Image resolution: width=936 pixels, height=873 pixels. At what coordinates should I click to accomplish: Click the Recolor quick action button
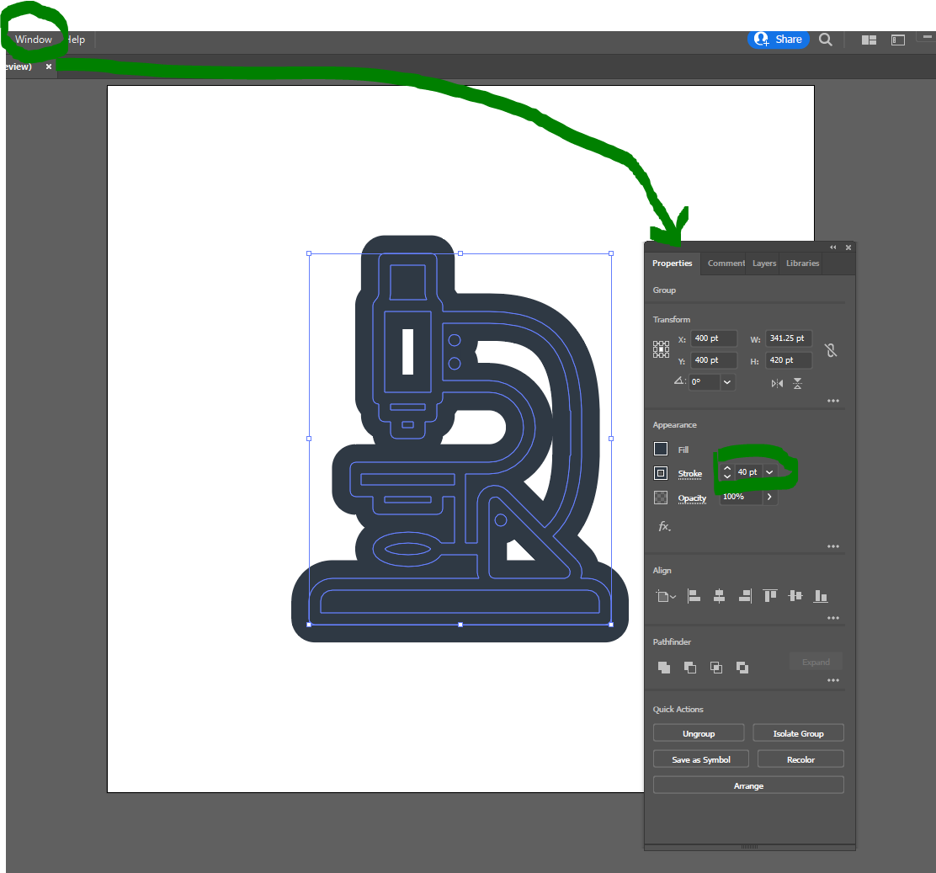[x=800, y=759]
